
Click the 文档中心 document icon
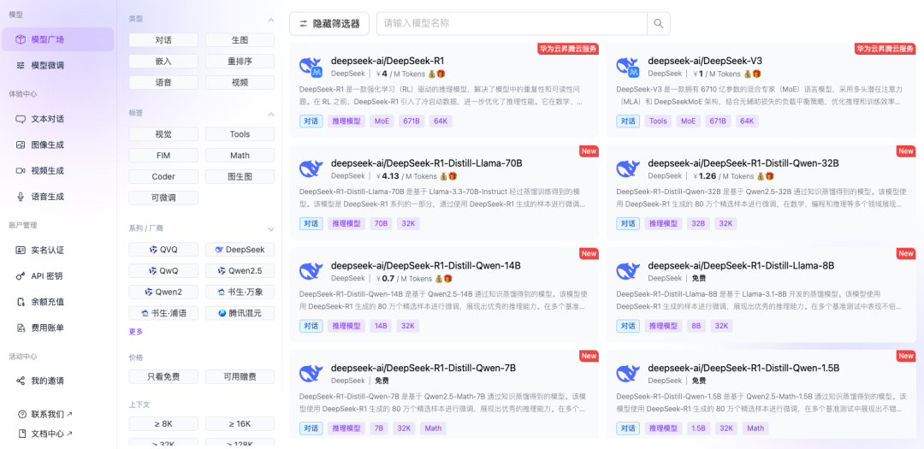click(x=22, y=434)
